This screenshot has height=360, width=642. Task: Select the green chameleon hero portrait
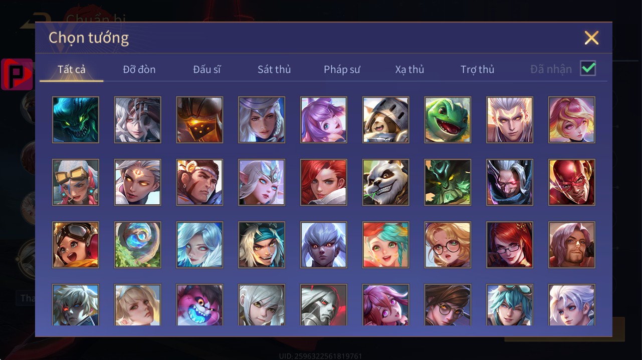pyautogui.click(x=448, y=120)
